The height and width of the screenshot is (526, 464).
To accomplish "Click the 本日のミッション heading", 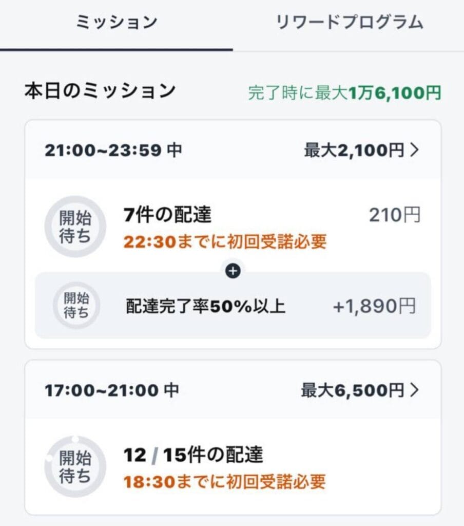I will point(100,91).
